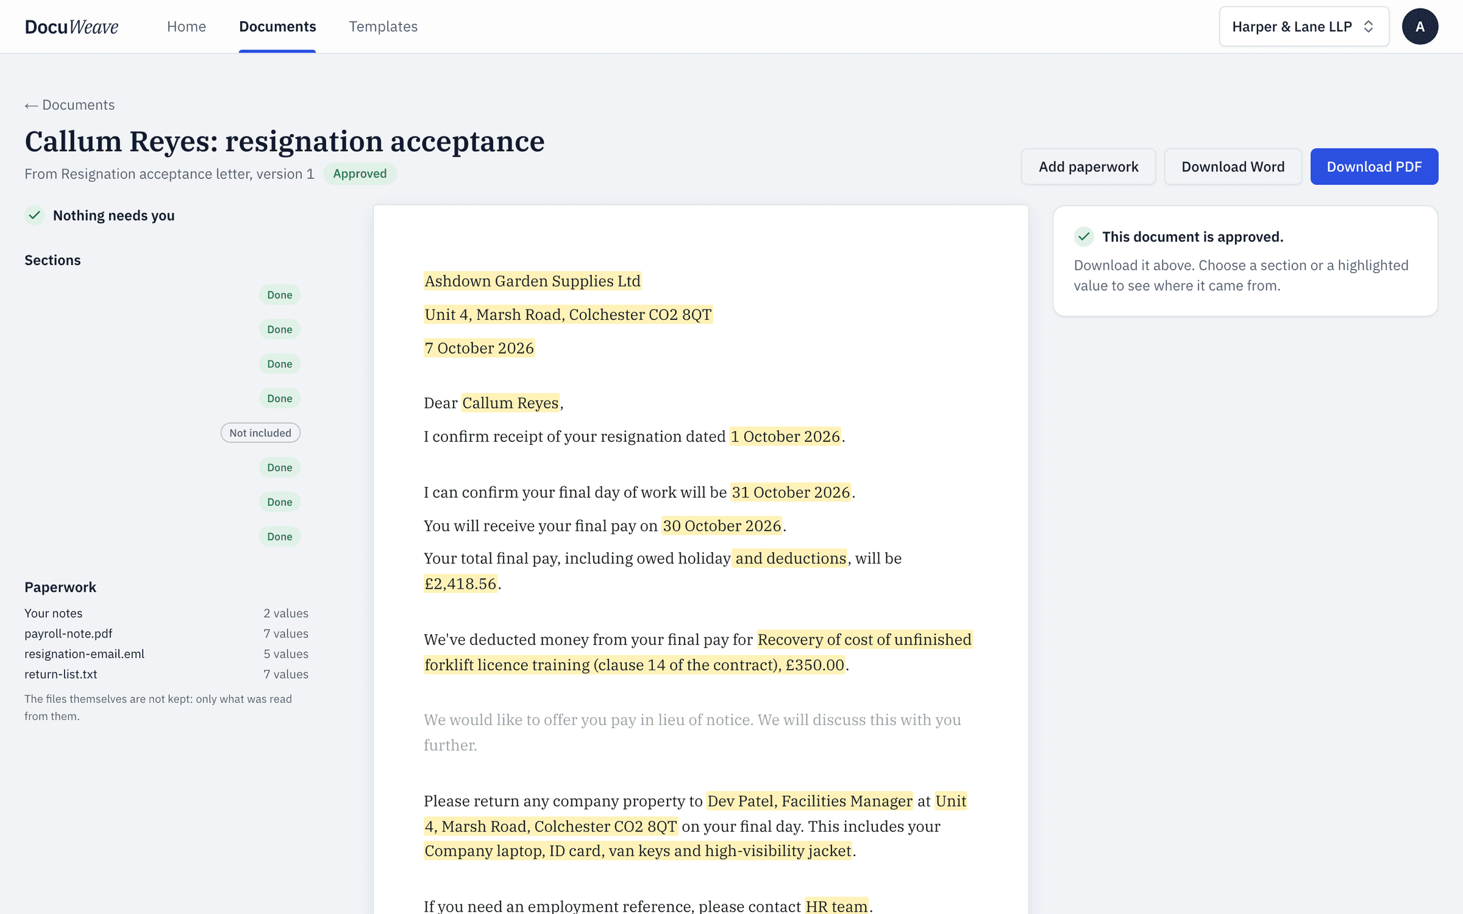Click the 'Sections' heading
The height and width of the screenshot is (914, 1463).
click(x=52, y=260)
